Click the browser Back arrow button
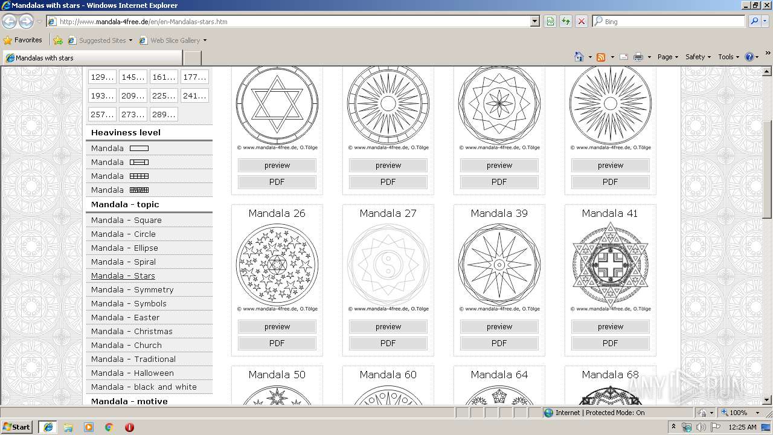This screenshot has height=435, width=773. tap(9, 21)
